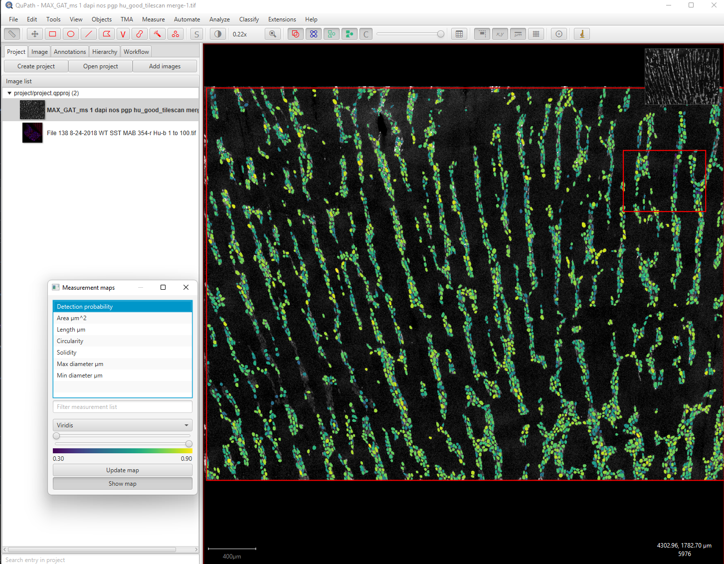Screen dimensions: 724x564
Task: Select the Polygon annotation tool
Action: point(107,34)
